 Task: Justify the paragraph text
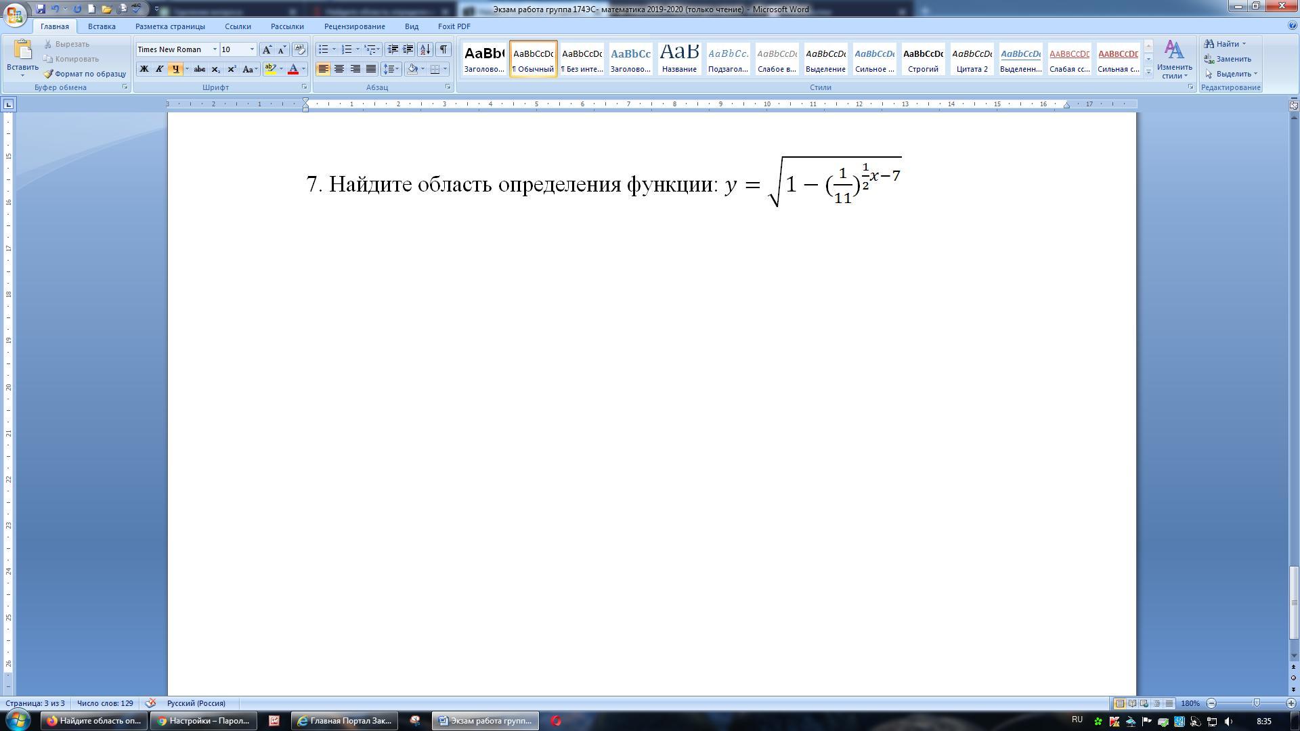371,69
